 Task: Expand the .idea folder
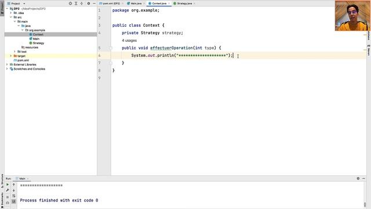pos(10,13)
